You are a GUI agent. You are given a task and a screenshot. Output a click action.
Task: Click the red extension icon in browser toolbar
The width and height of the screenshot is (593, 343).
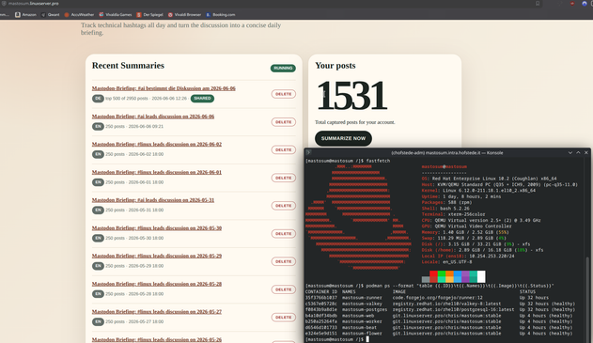[x=572, y=4]
